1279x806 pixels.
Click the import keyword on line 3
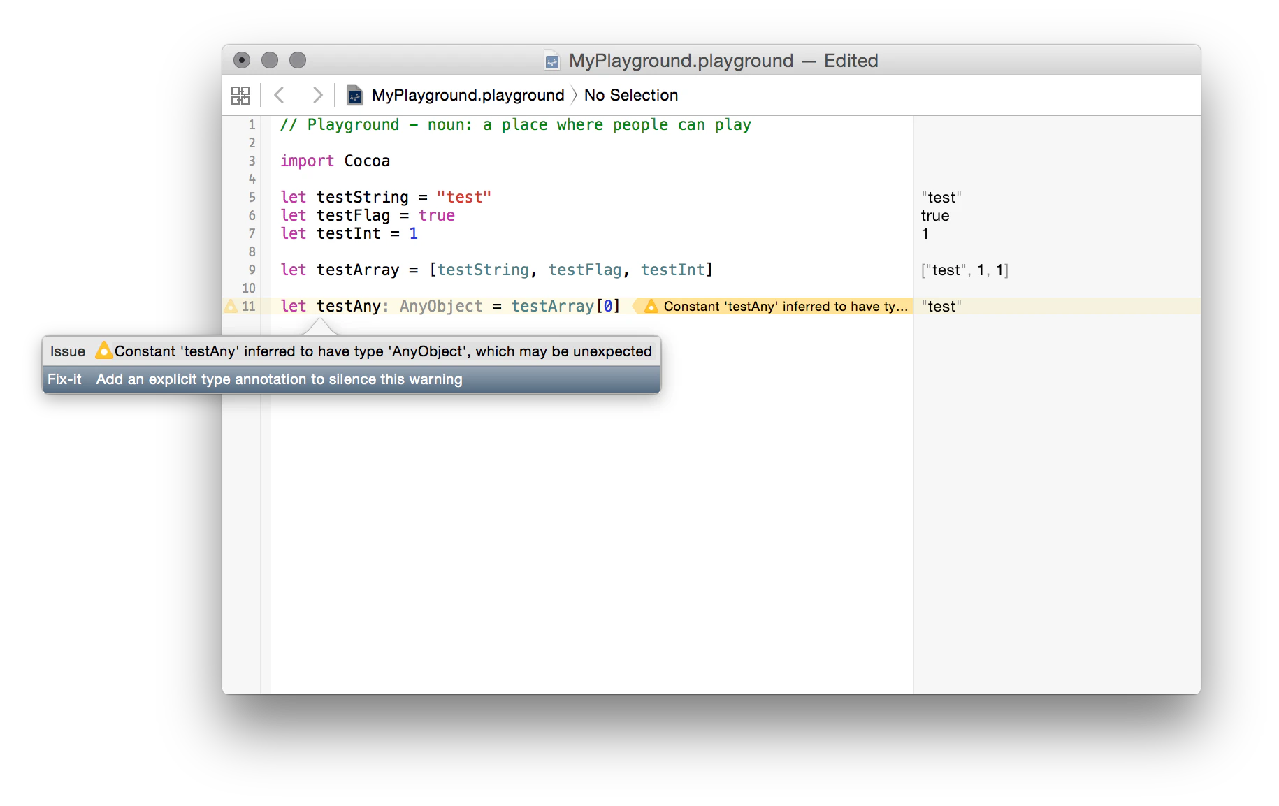(x=307, y=161)
